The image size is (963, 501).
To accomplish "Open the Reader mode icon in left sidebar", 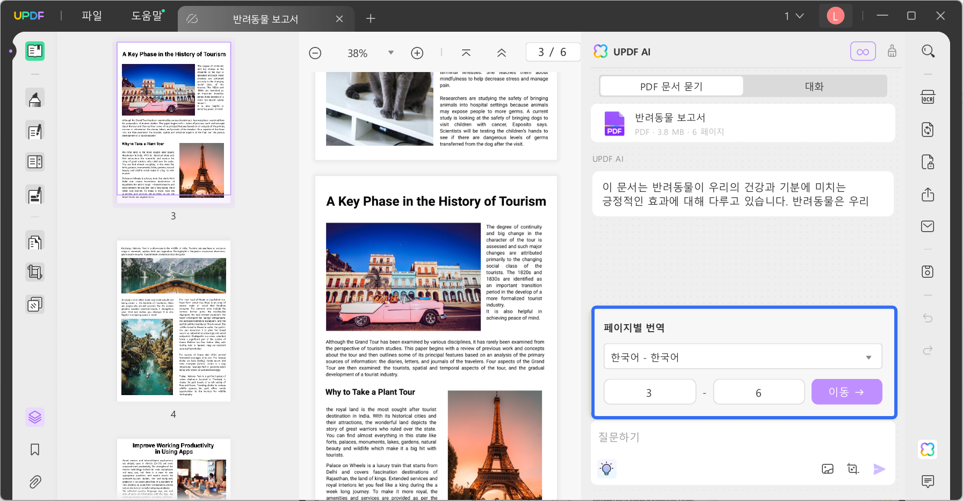I will click(x=35, y=51).
